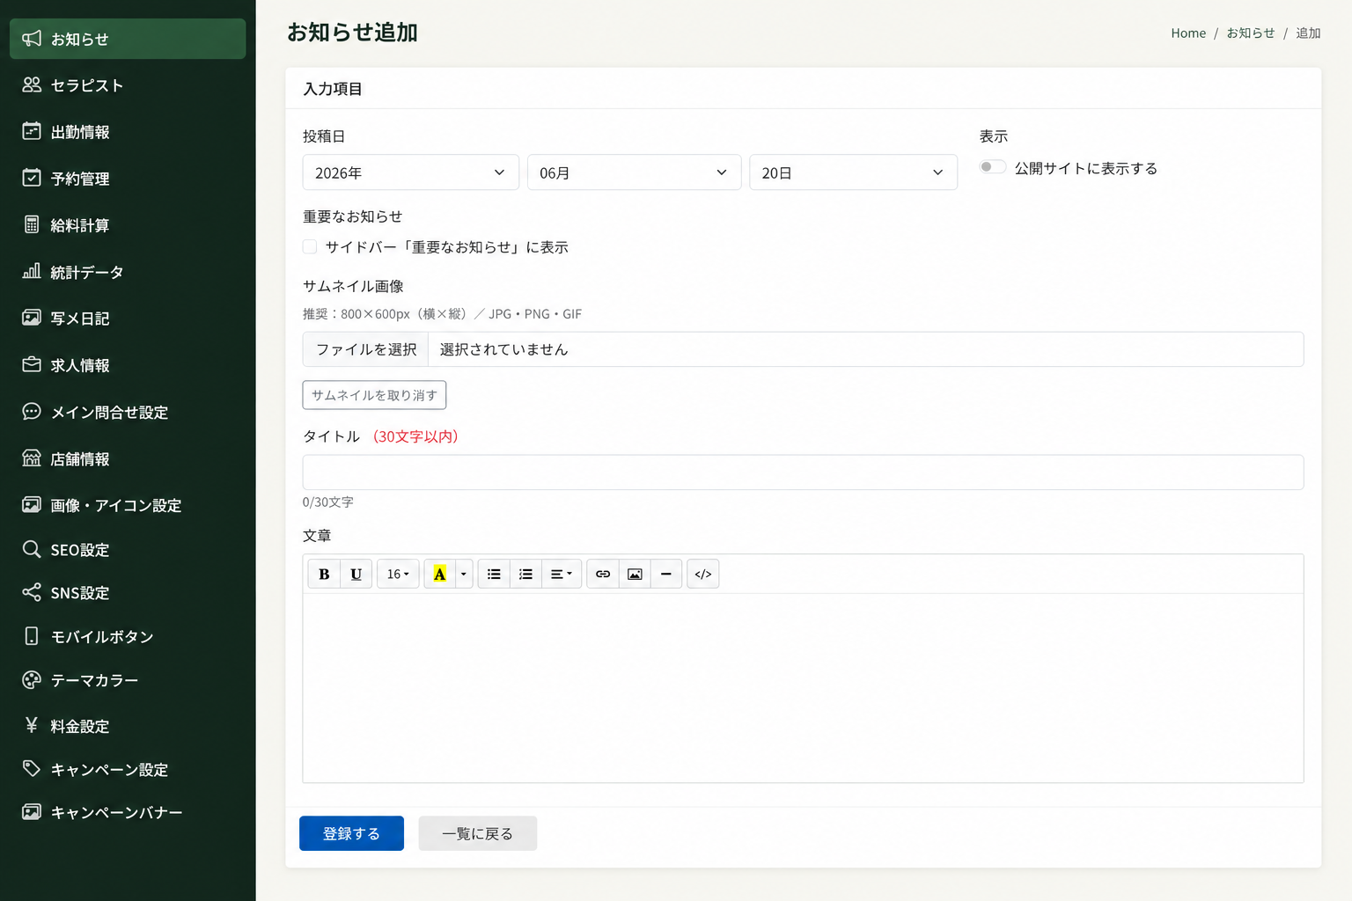Open the day dropdown showing 20日
The image size is (1352, 901).
853,172
